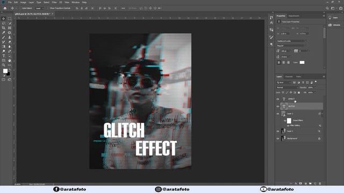Click the lock all layers icon
The width and height of the screenshot is (344, 193).
pyautogui.click(x=299, y=93)
